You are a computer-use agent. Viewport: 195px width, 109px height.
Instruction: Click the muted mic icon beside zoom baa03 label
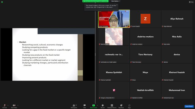click(x=131, y=26)
